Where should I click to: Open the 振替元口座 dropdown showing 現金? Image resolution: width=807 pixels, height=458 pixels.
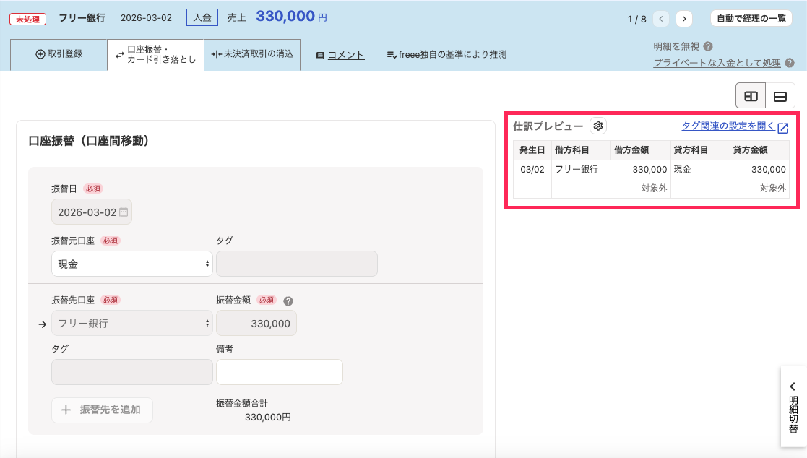click(131, 264)
